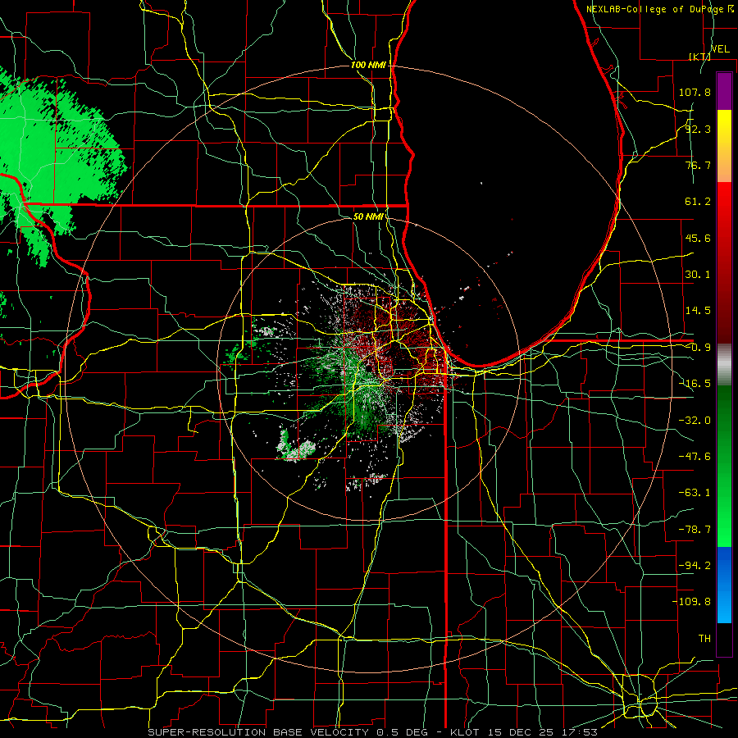Select the -47.6 scale value
This screenshot has height=738, width=738.
(695, 457)
